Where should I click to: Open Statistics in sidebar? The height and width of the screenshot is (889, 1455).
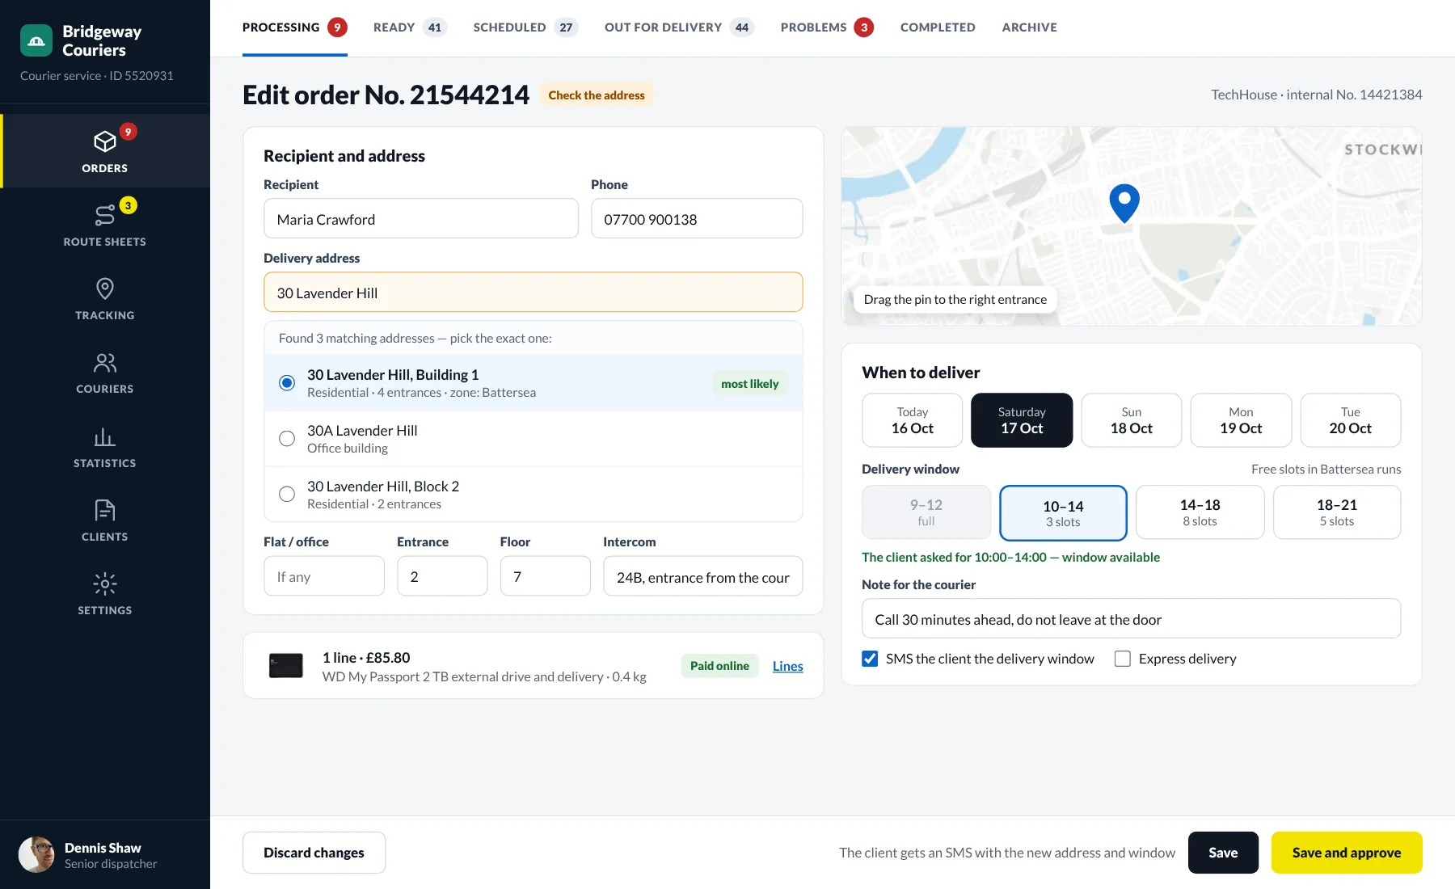[x=105, y=447]
